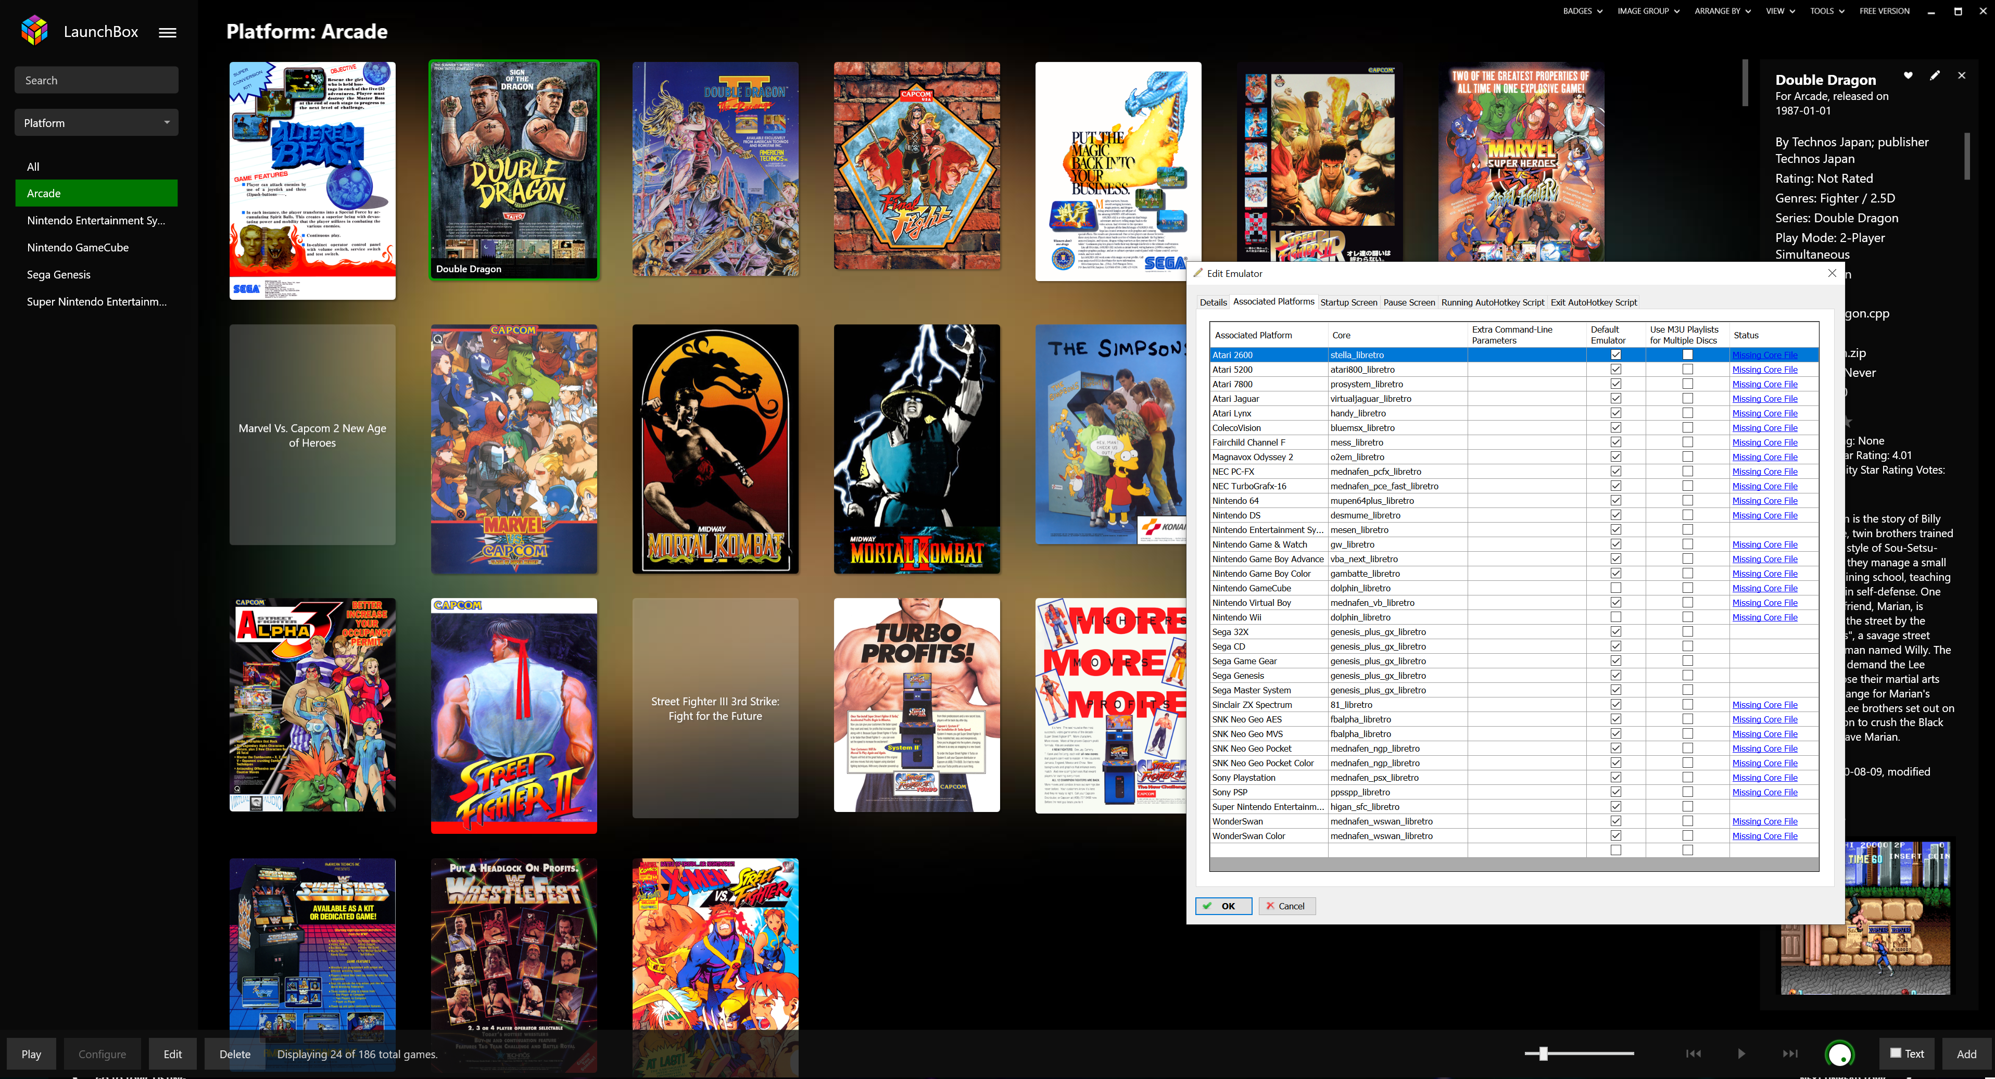Image resolution: width=1995 pixels, height=1079 pixels.
Task: Open the Running AutoHotkey Script tab
Action: tap(1493, 302)
